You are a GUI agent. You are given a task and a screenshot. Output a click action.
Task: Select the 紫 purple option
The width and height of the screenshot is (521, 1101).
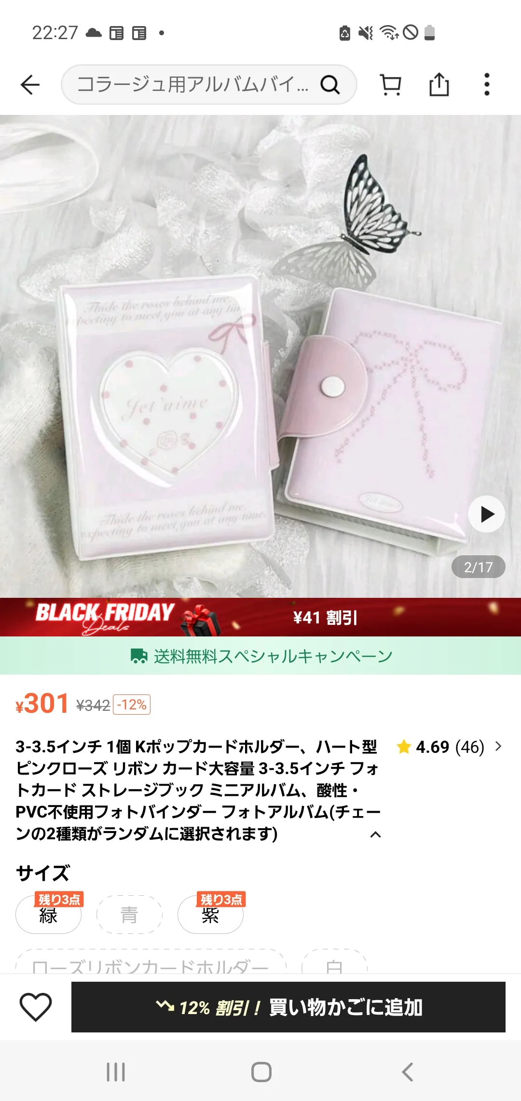coord(210,914)
